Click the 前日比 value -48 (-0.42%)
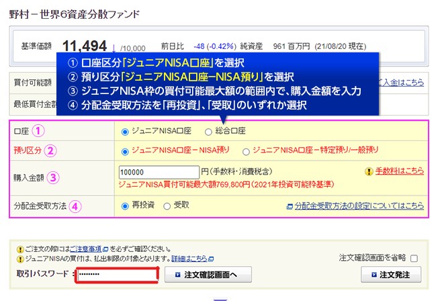 215,46
